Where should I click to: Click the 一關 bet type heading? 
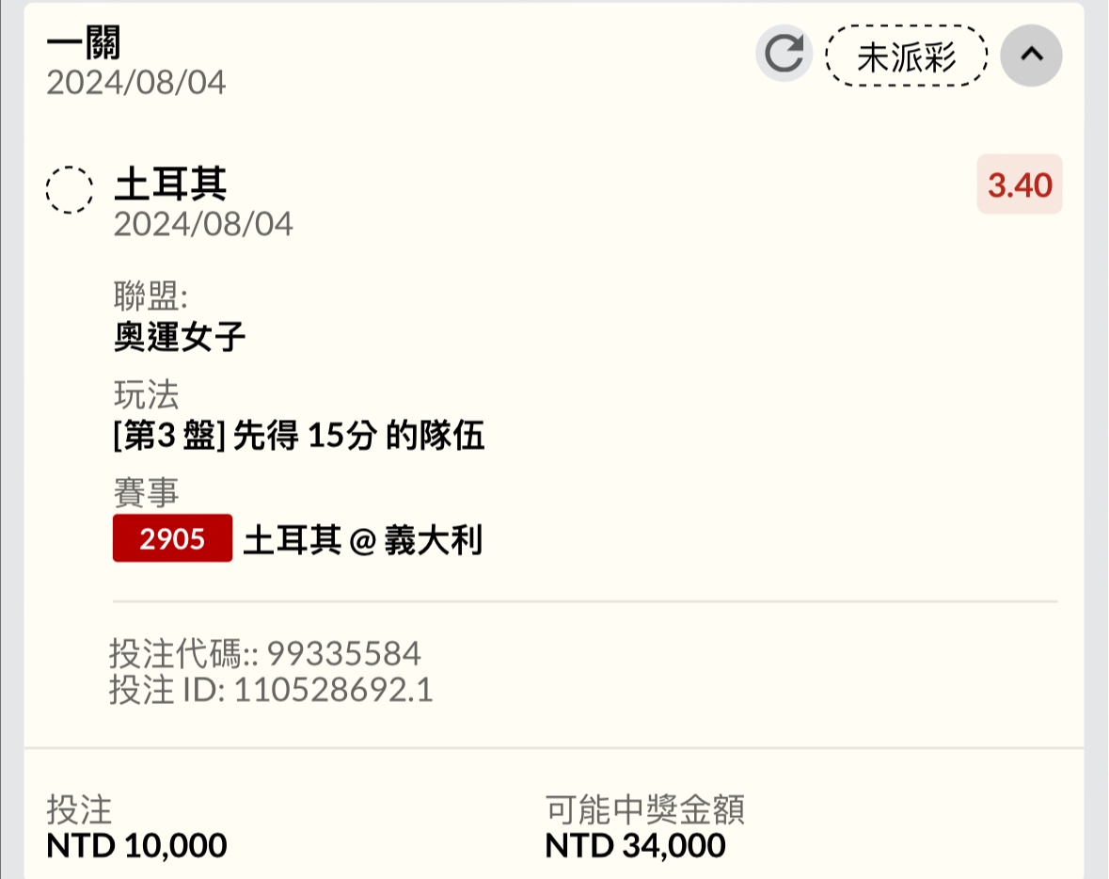click(x=84, y=43)
